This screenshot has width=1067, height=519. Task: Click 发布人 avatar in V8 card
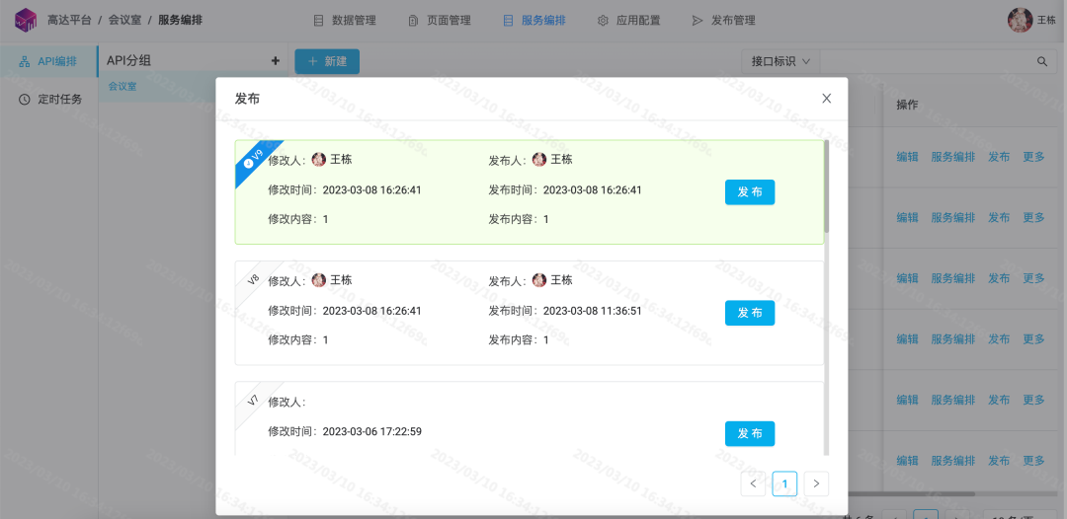(x=539, y=280)
